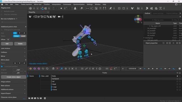Click the Filter by name field

158,20
